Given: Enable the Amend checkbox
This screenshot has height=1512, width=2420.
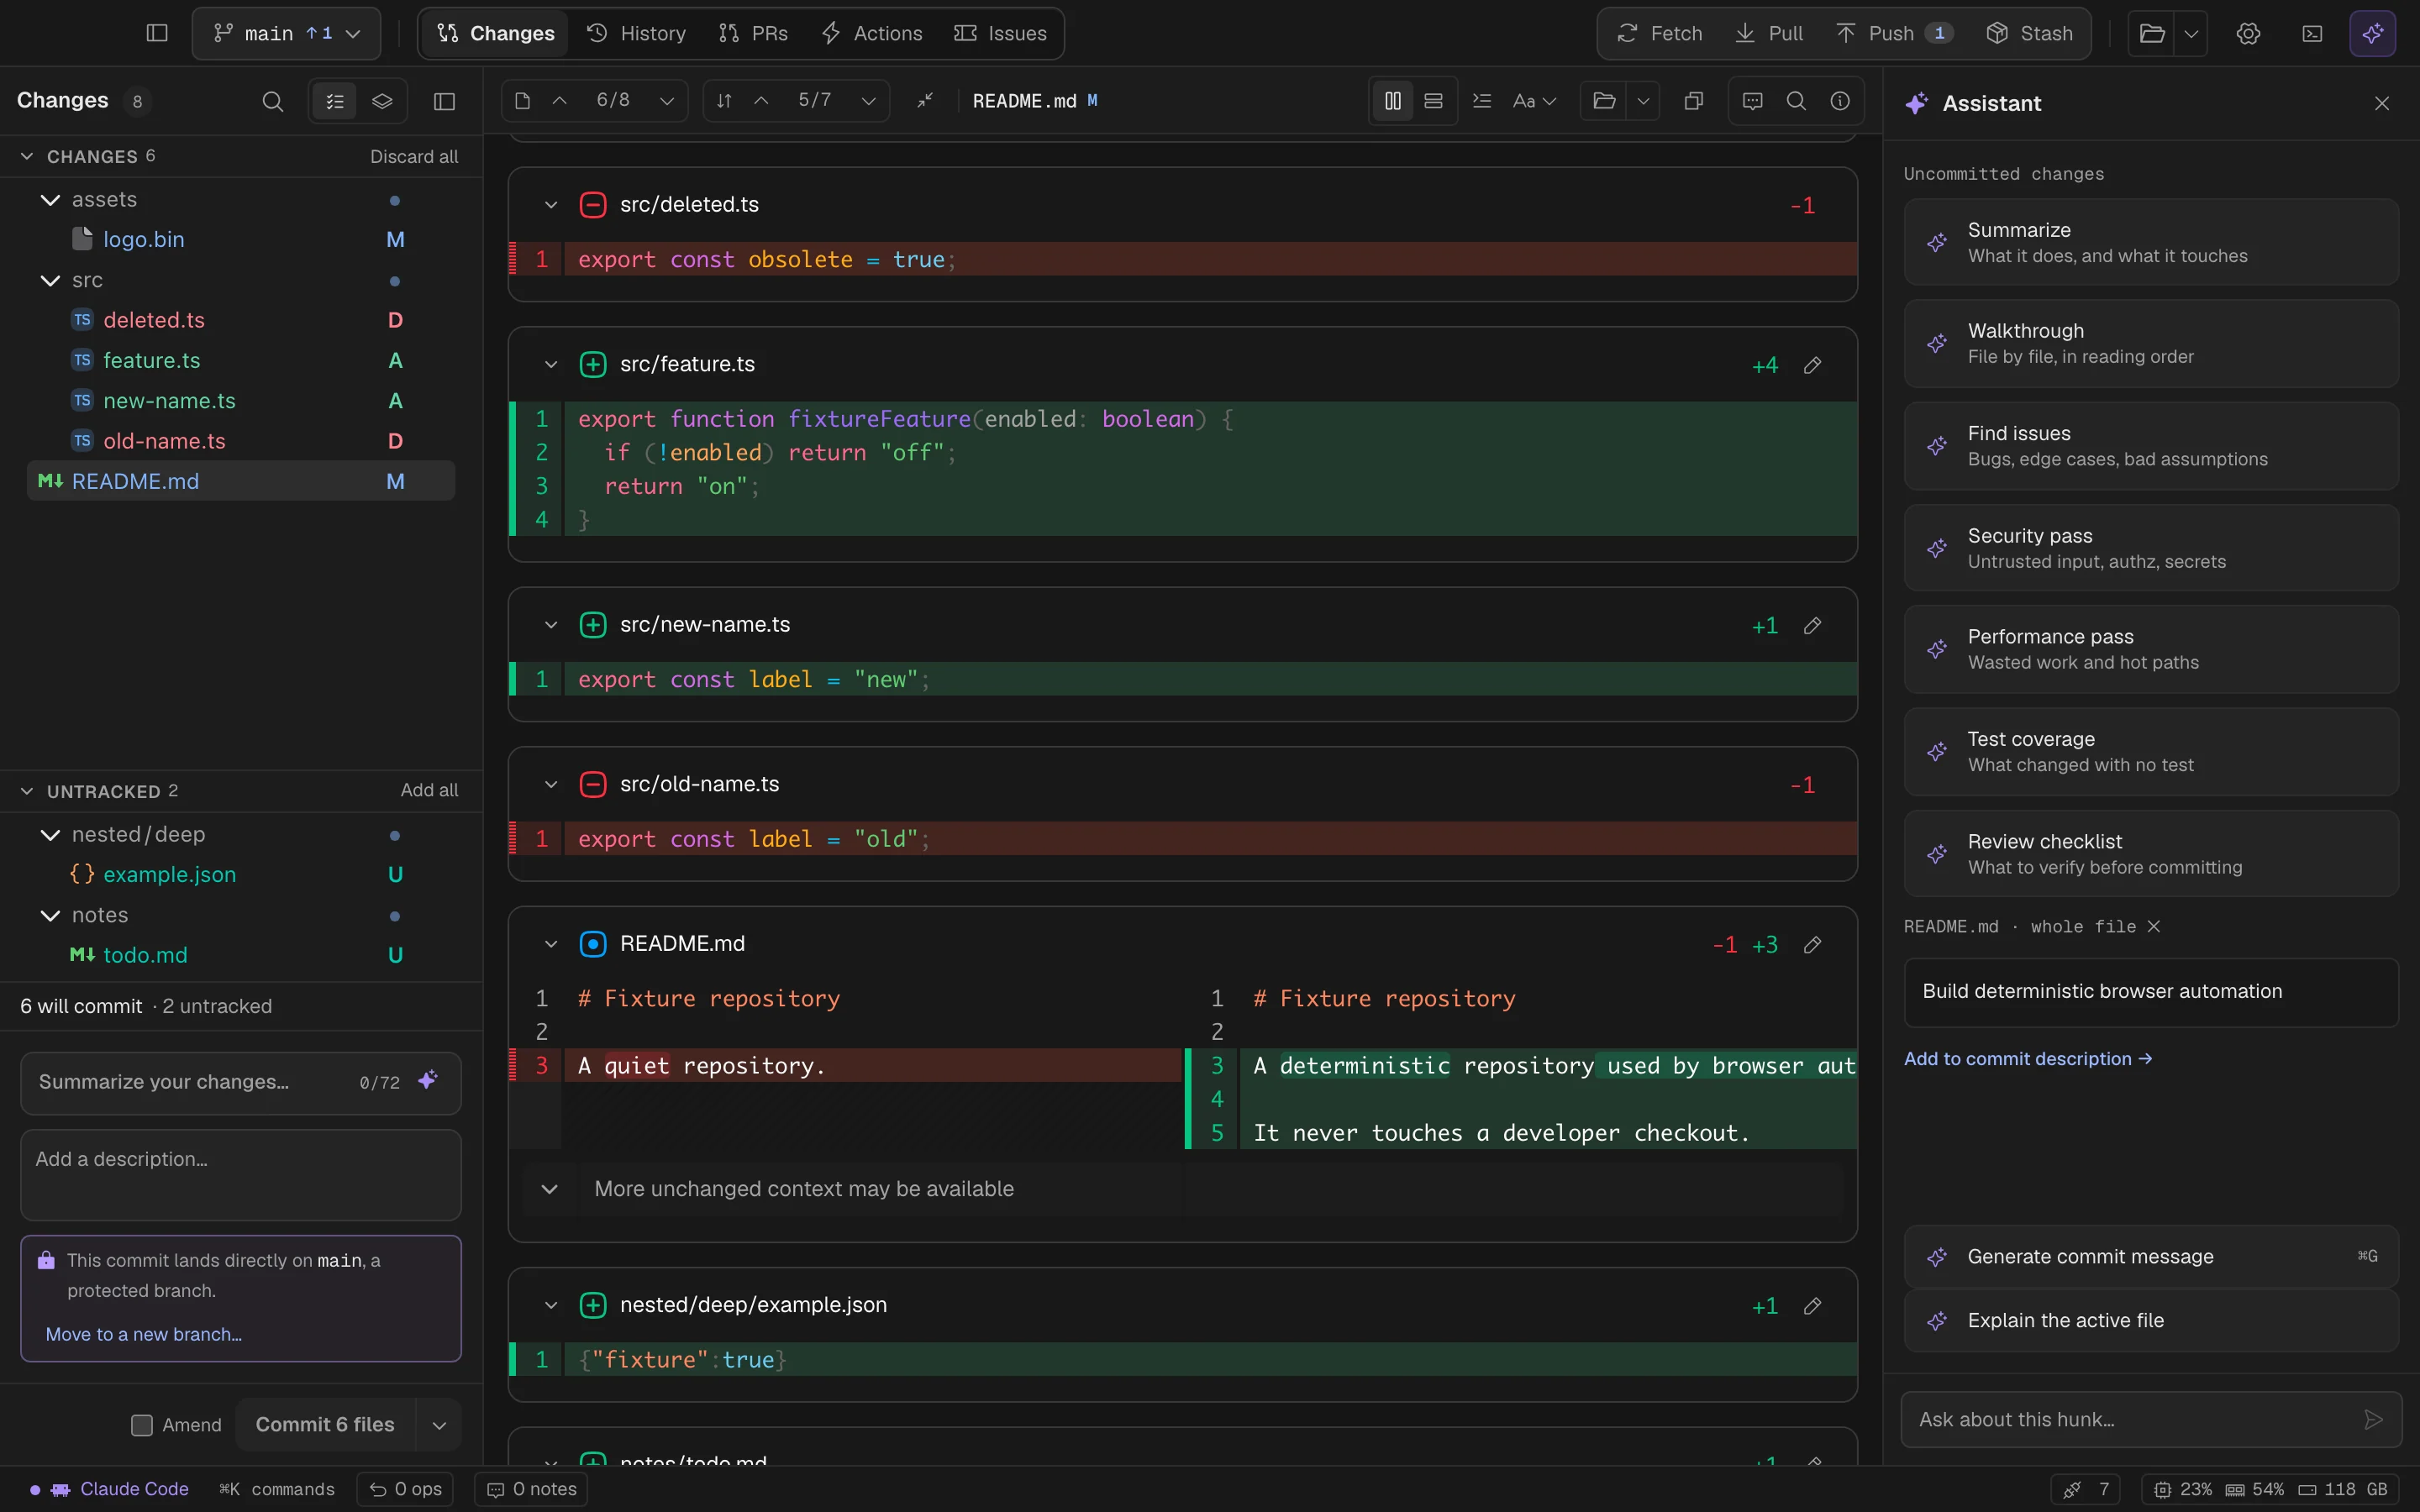Looking at the screenshot, I should point(142,1425).
